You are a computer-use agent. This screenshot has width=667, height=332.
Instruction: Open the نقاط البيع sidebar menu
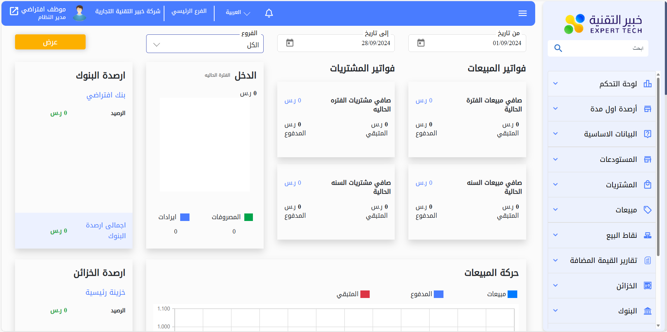pyautogui.click(x=621, y=235)
